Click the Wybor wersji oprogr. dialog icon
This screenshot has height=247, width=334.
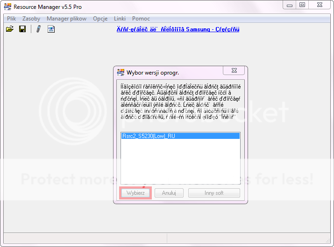tap(120, 72)
